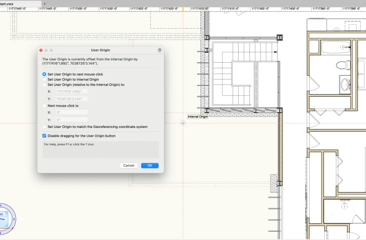Viewport: 366px width, 240px height.
Task: Choose Set User Origin relative to Internal Origin
Action: (x=44, y=84)
